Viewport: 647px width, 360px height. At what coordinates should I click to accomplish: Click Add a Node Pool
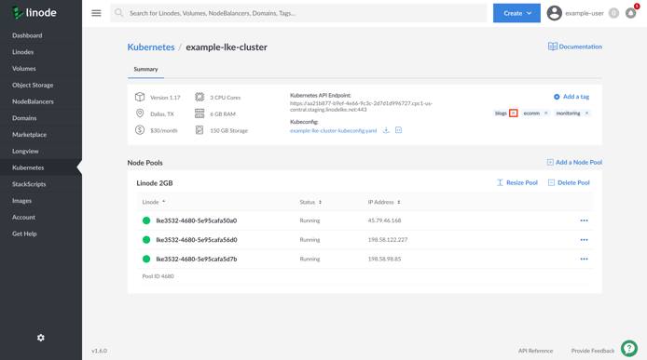coord(574,162)
